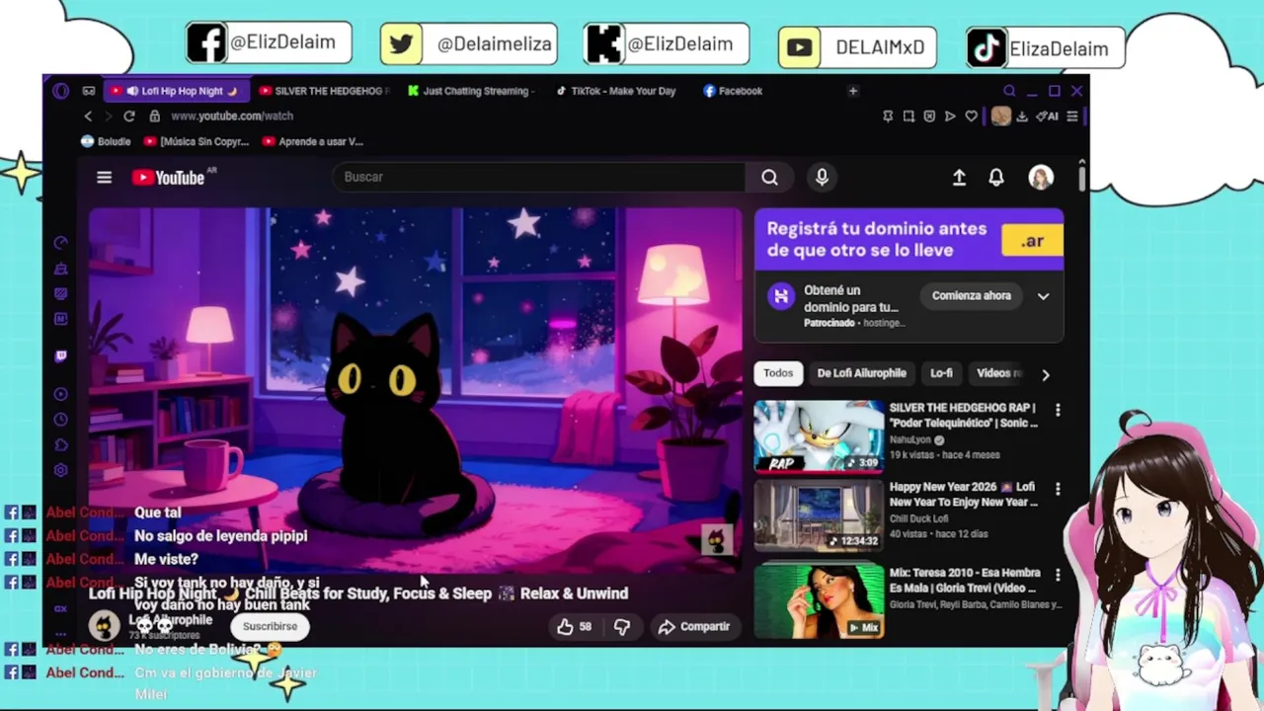1264x711 pixels.
Task: Click Comienza ahora on the ad
Action: 972,295
